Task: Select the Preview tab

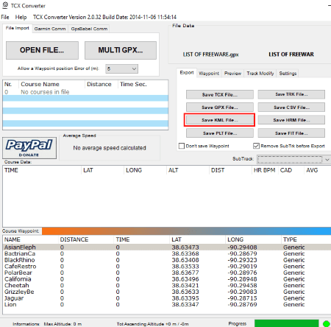Action: coord(232,73)
